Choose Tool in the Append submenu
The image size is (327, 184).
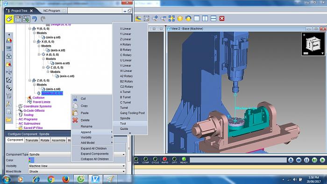(x=130, y=124)
